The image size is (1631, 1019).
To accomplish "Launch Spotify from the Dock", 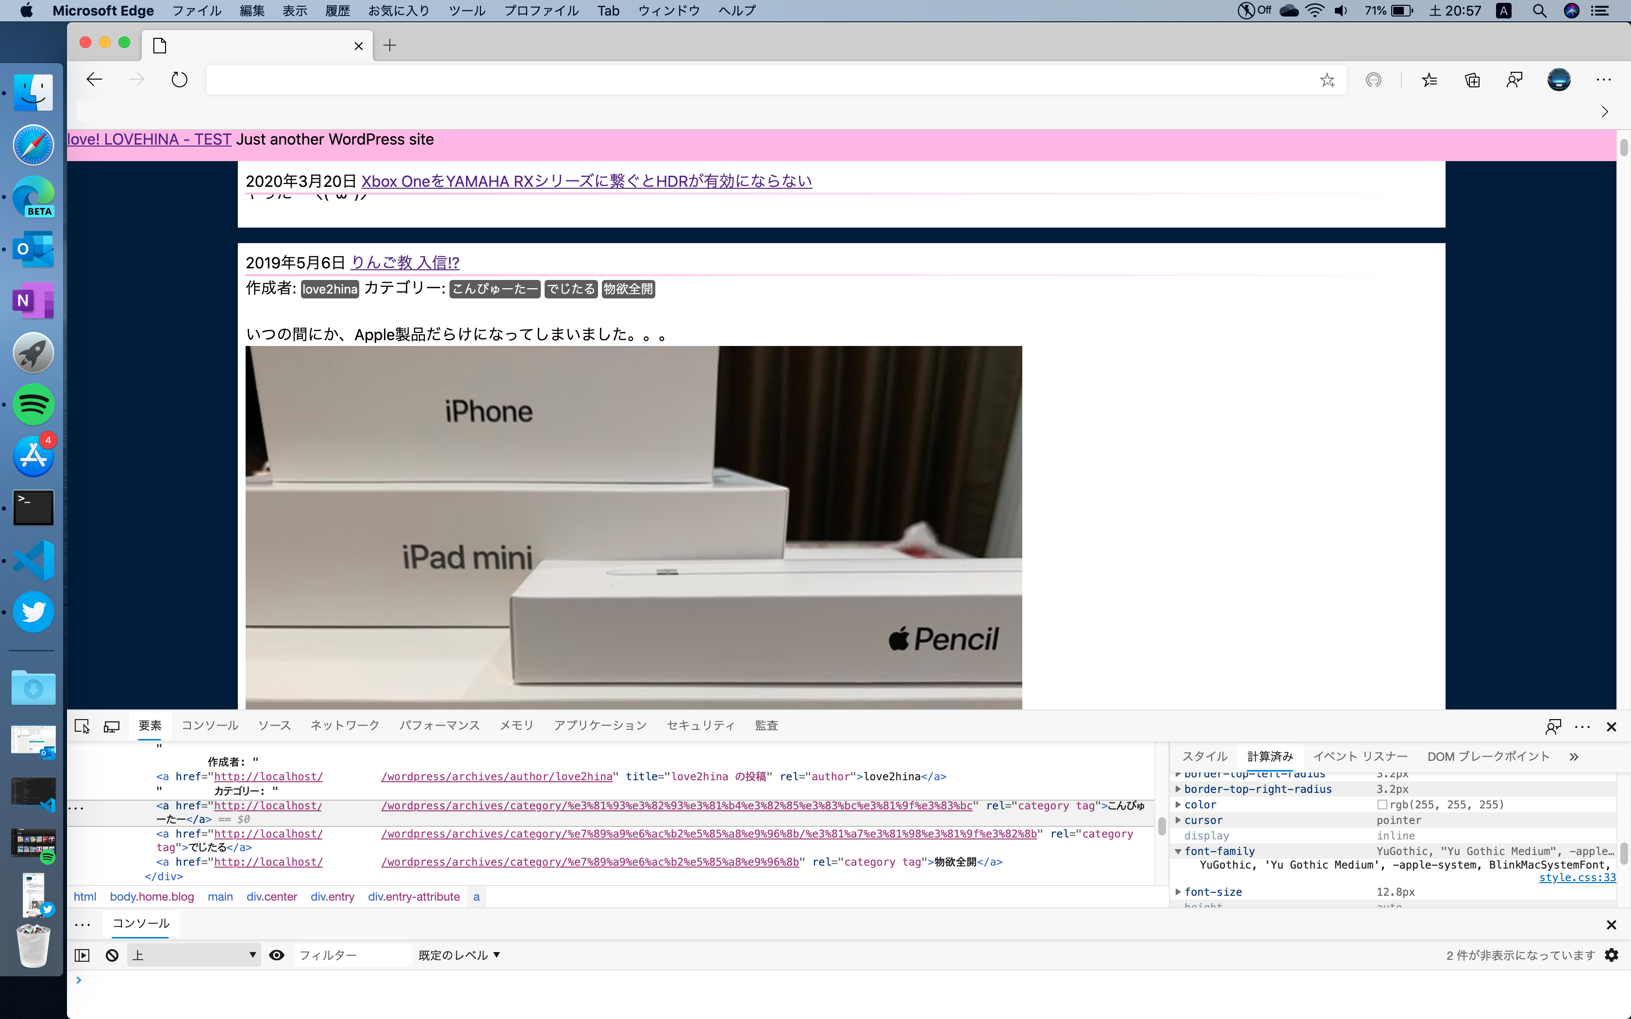I will click(x=33, y=404).
